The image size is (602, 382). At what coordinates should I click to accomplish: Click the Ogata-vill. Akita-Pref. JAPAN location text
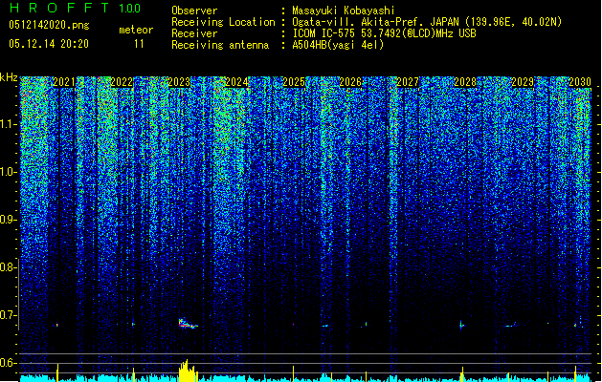point(375,22)
